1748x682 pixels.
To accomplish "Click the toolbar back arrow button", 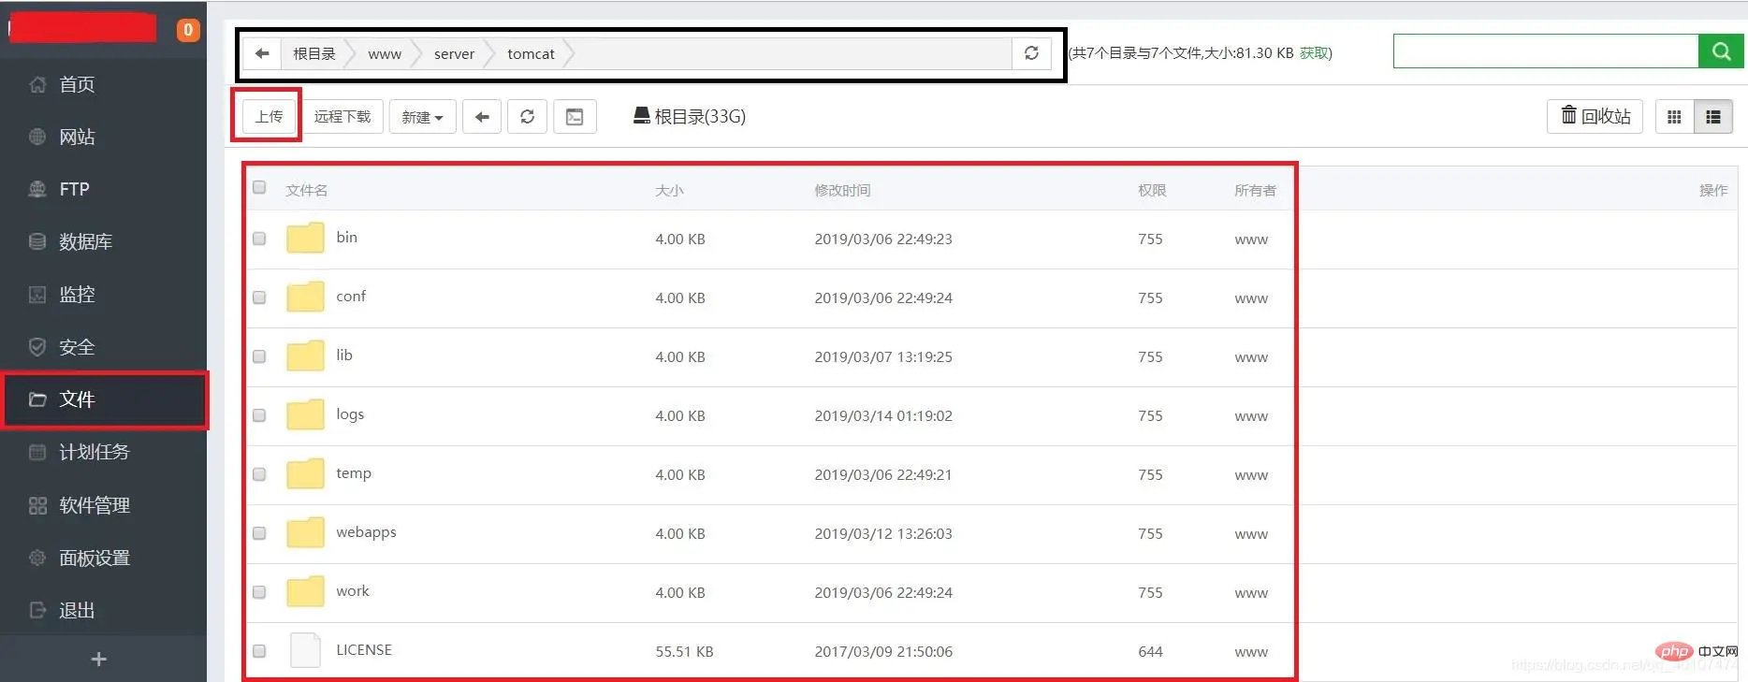I will [x=482, y=117].
